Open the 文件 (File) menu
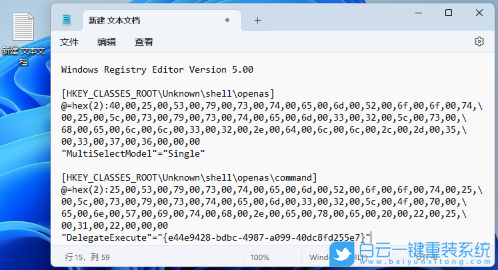This screenshot has height=270, width=498. pyautogui.click(x=69, y=42)
